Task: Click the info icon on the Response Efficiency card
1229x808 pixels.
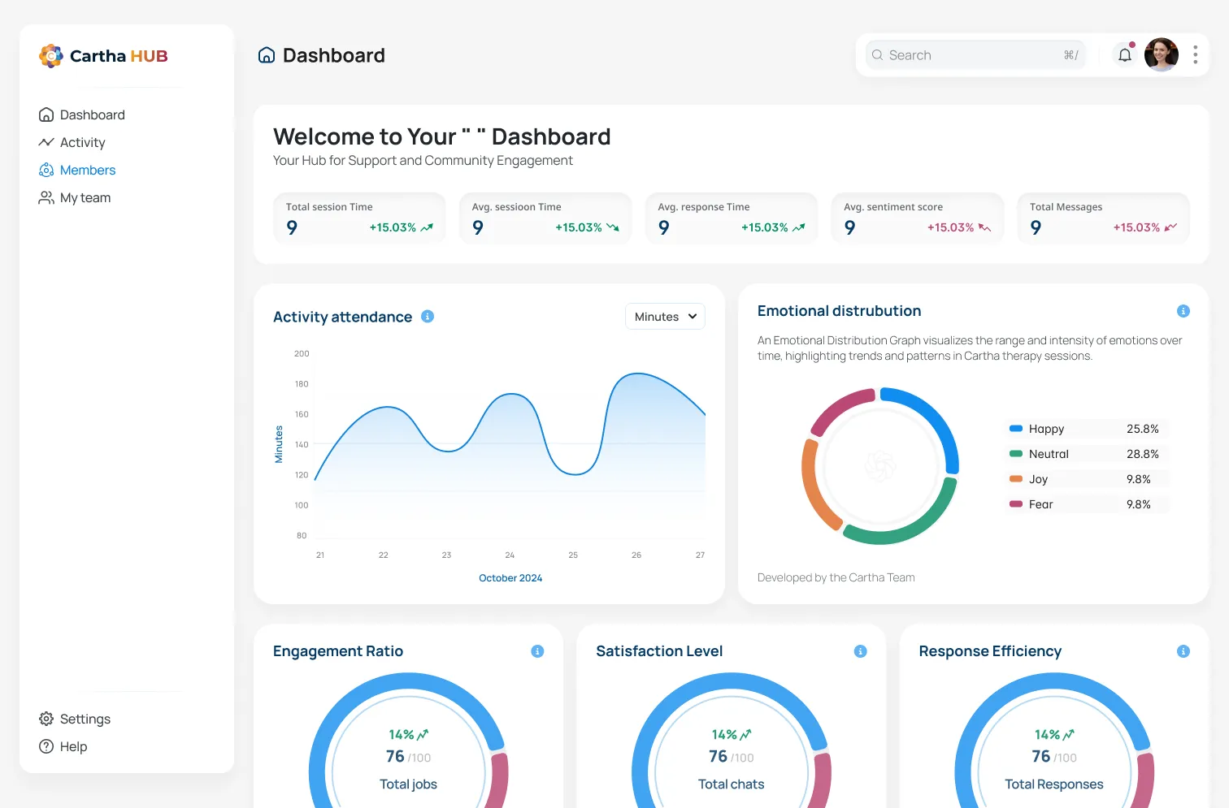Action: [x=1183, y=651]
